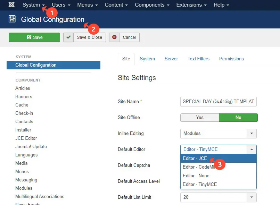The width and height of the screenshot is (280, 205).
Task: Click the Site Name text field
Action: tap(218, 102)
